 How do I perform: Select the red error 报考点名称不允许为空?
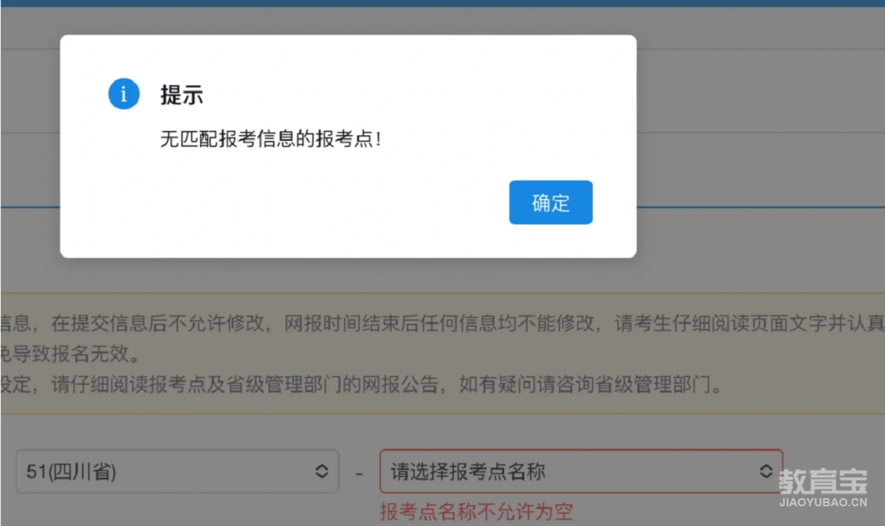click(476, 512)
